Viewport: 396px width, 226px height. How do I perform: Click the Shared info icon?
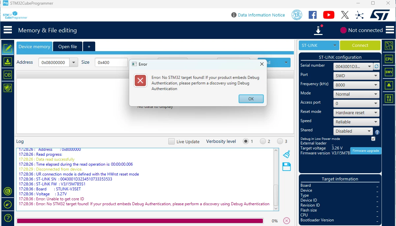click(x=377, y=132)
